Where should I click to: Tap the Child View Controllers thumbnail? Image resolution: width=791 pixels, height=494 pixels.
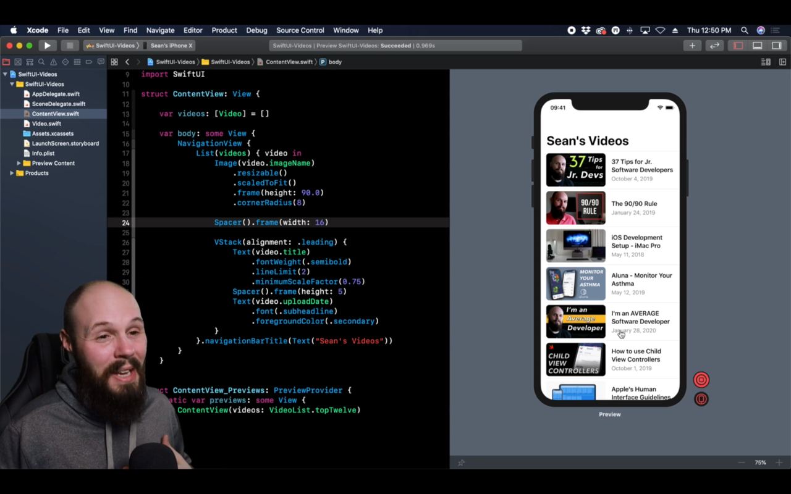[x=576, y=359]
